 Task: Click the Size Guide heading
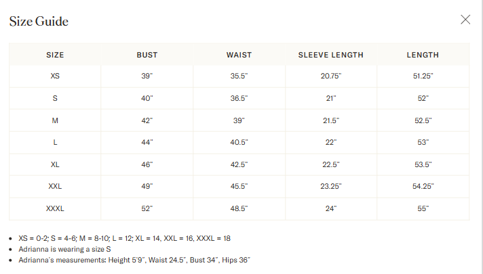coord(39,21)
